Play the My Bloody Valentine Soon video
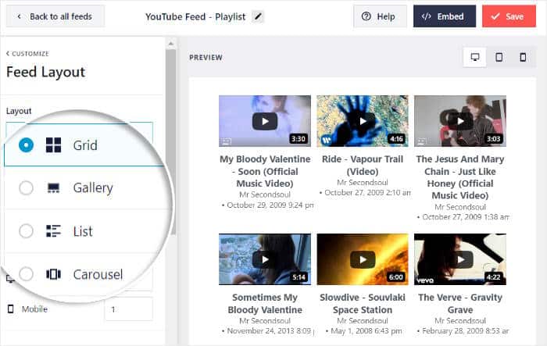This screenshot has height=346, width=547. (x=265, y=121)
